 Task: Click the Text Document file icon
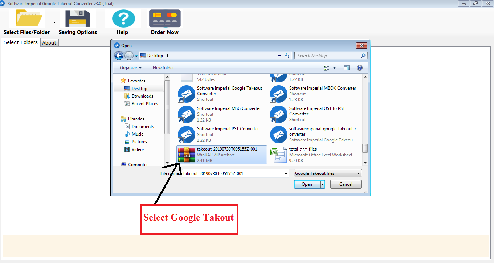[187, 78]
